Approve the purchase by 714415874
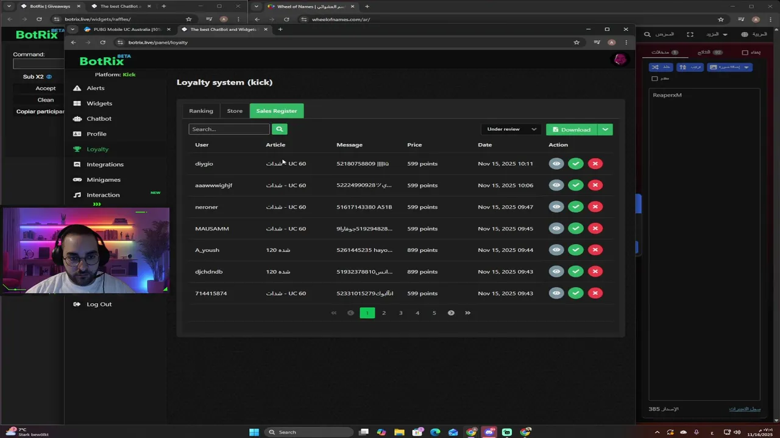The height and width of the screenshot is (438, 780). 576,293
